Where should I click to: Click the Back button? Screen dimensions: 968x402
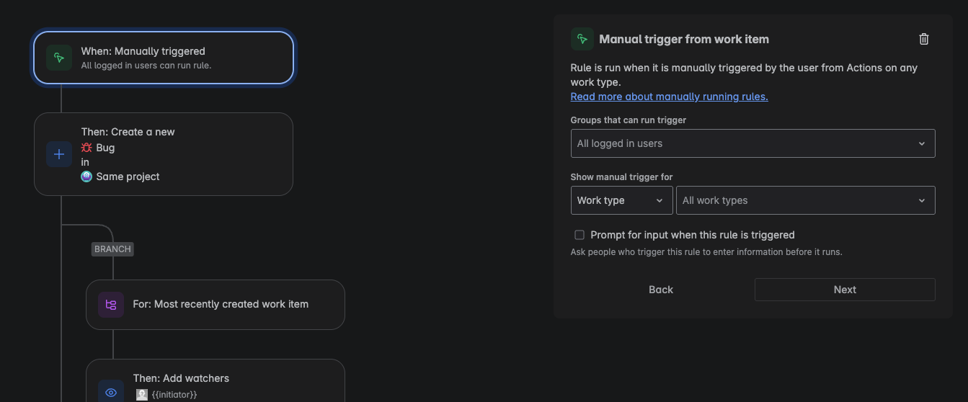pos(661,290)
